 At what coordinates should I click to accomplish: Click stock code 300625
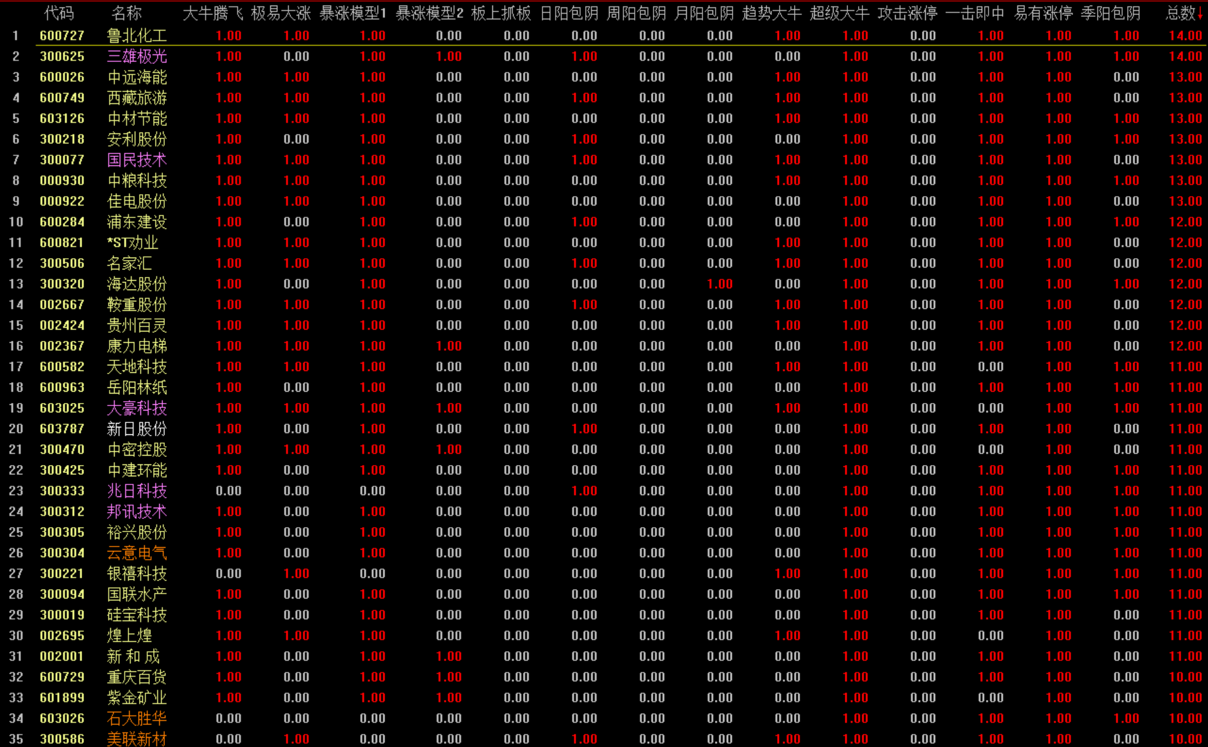pyautogui.click(x=62, y=56)
